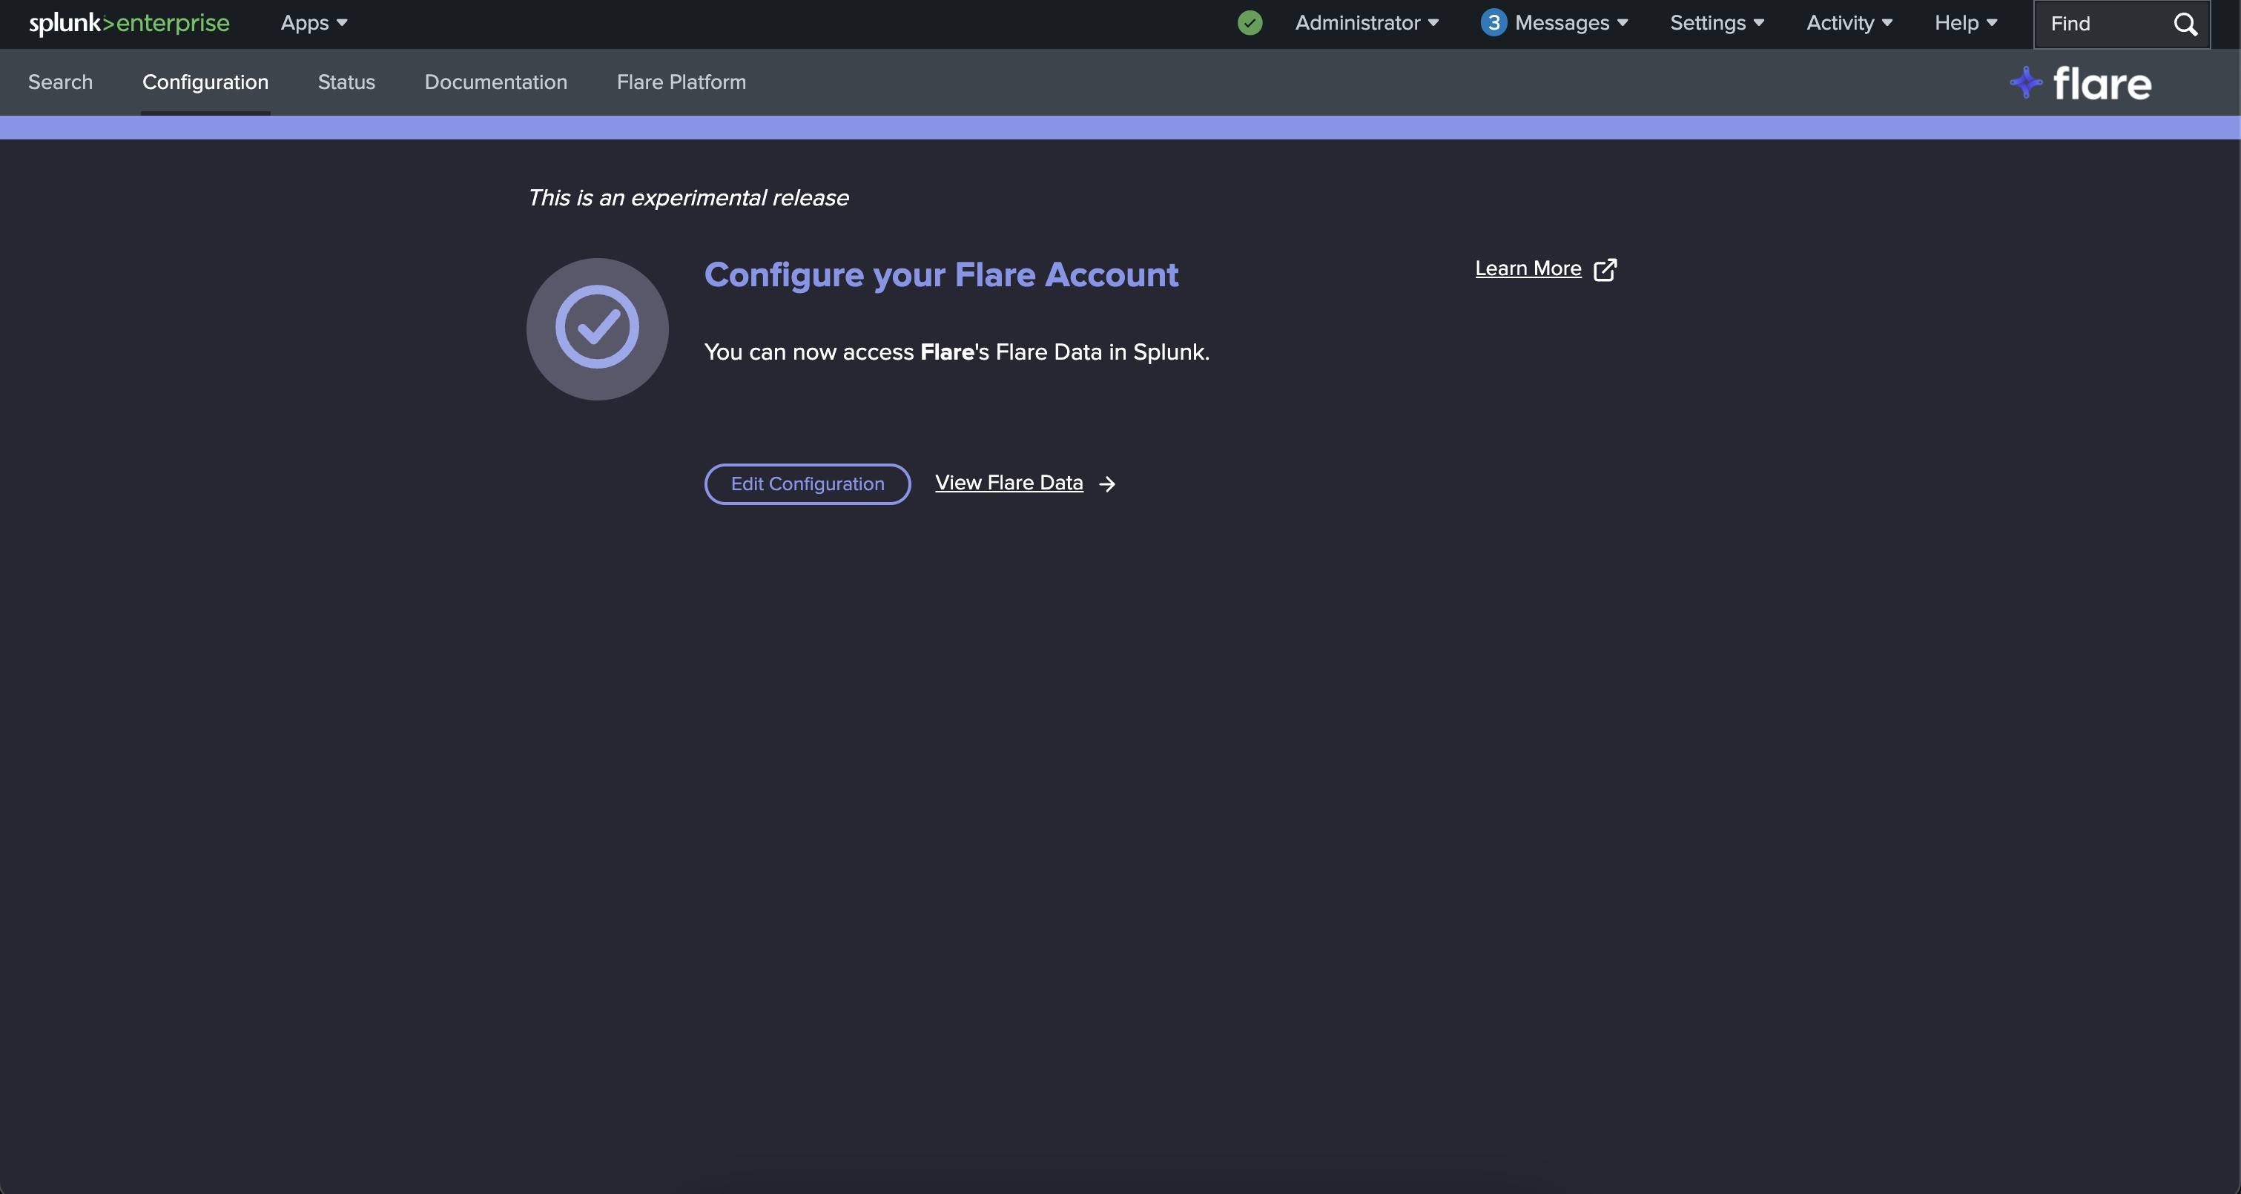Open the Documentation tab
The image size is (2241, 1194).
[496, 82]
